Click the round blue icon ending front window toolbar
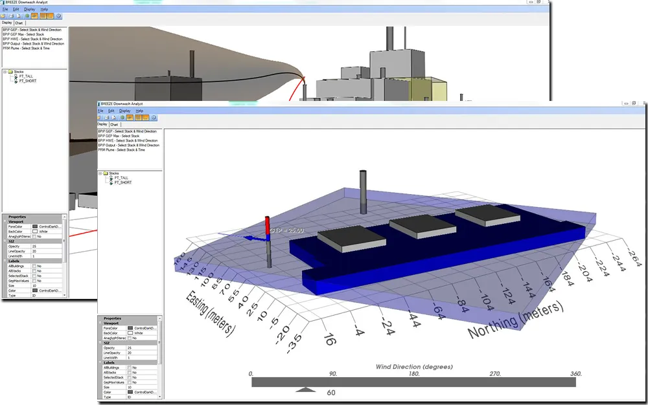 coord(154,117)
